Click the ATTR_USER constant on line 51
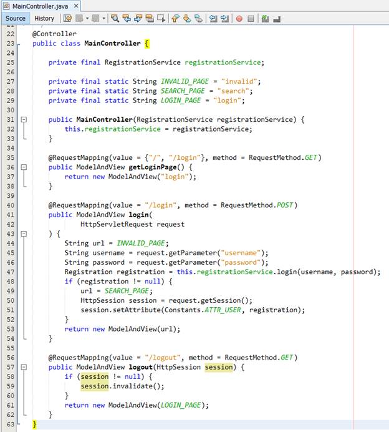This screenshot has height=432, width=389. click(223, 310)
